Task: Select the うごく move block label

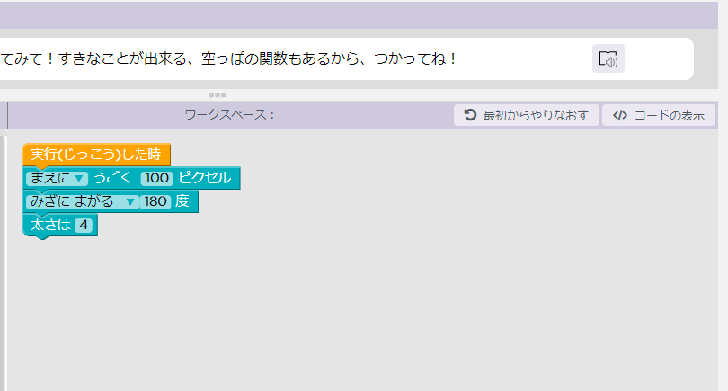Action: pyautogui.click(x=113, y=178)
